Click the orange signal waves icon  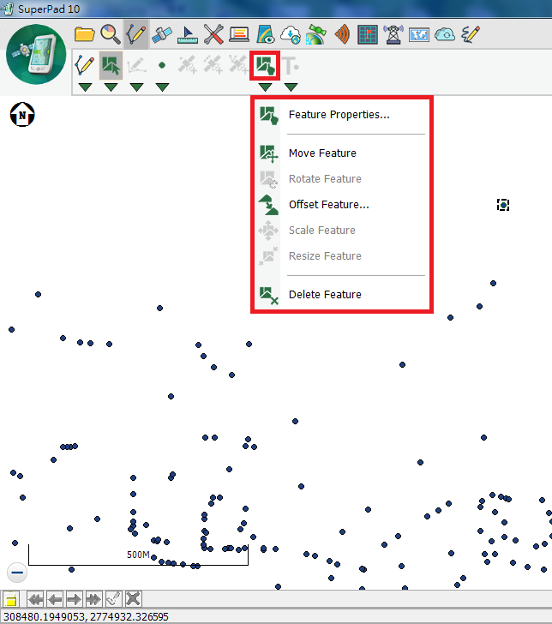click(x=342, y=34)
